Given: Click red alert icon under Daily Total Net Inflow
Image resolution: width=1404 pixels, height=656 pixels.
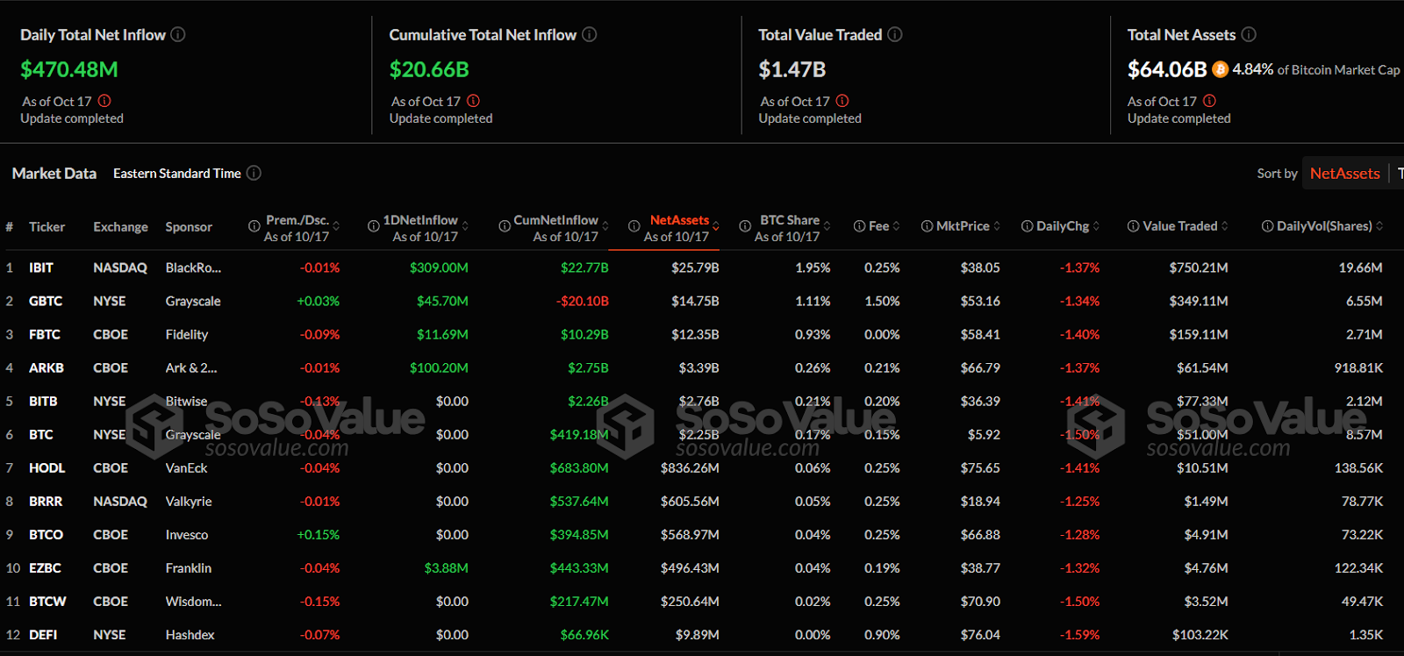Looking at the screenshot, I should pyautogui.click(x=104, y=101).
